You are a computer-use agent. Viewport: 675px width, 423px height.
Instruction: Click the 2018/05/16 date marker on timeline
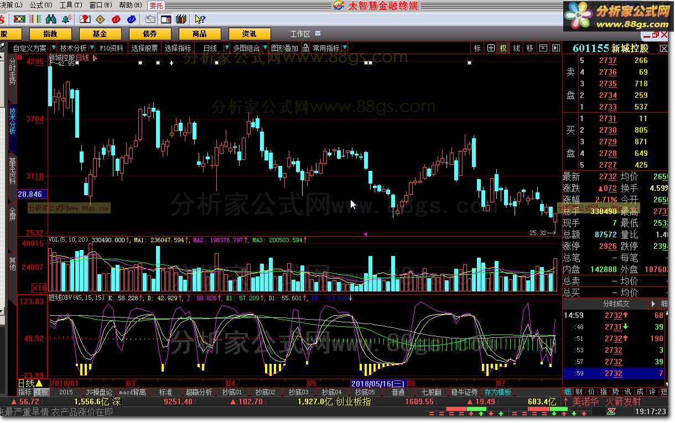click(x=378, y=383)
